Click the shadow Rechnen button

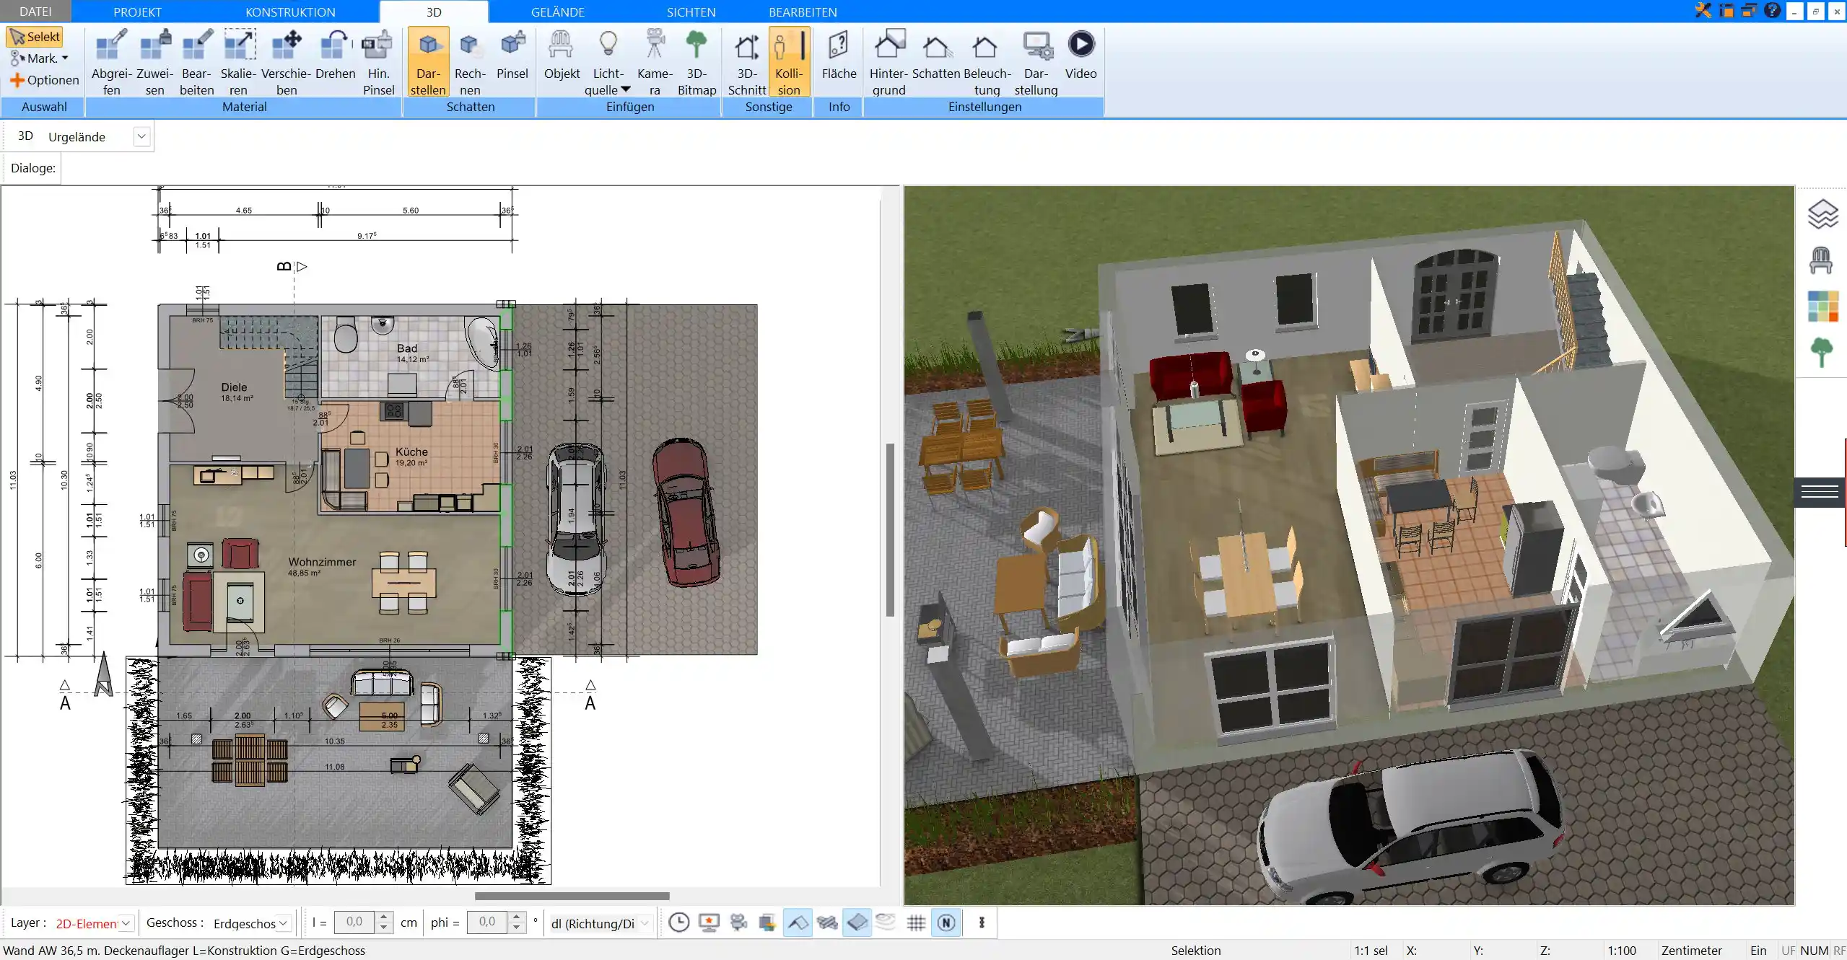coord(470,62)
